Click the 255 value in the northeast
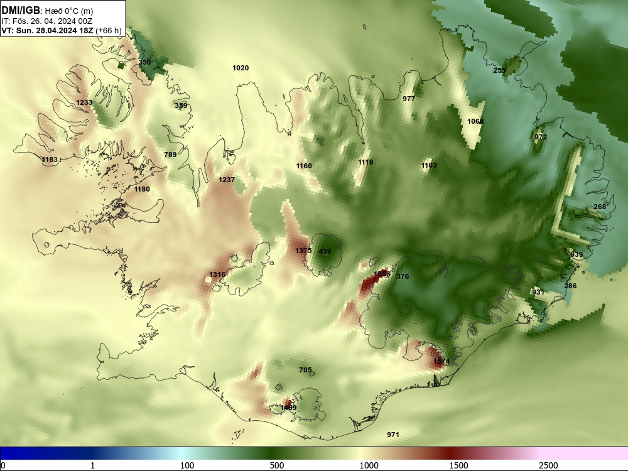Image resolution: width=628 pixels, height=471 pixels. point(499,70)
